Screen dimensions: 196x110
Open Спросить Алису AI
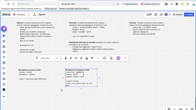coord(150,4)
